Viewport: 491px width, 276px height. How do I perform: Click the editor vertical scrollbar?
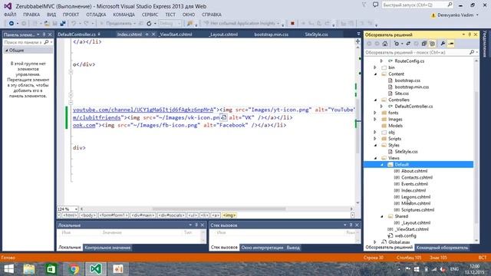click(358, 125)
